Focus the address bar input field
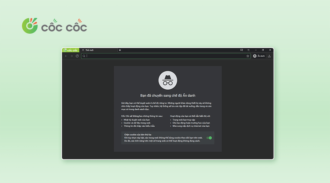The width and height of the screenshot is (330, 183). point(166,56)
